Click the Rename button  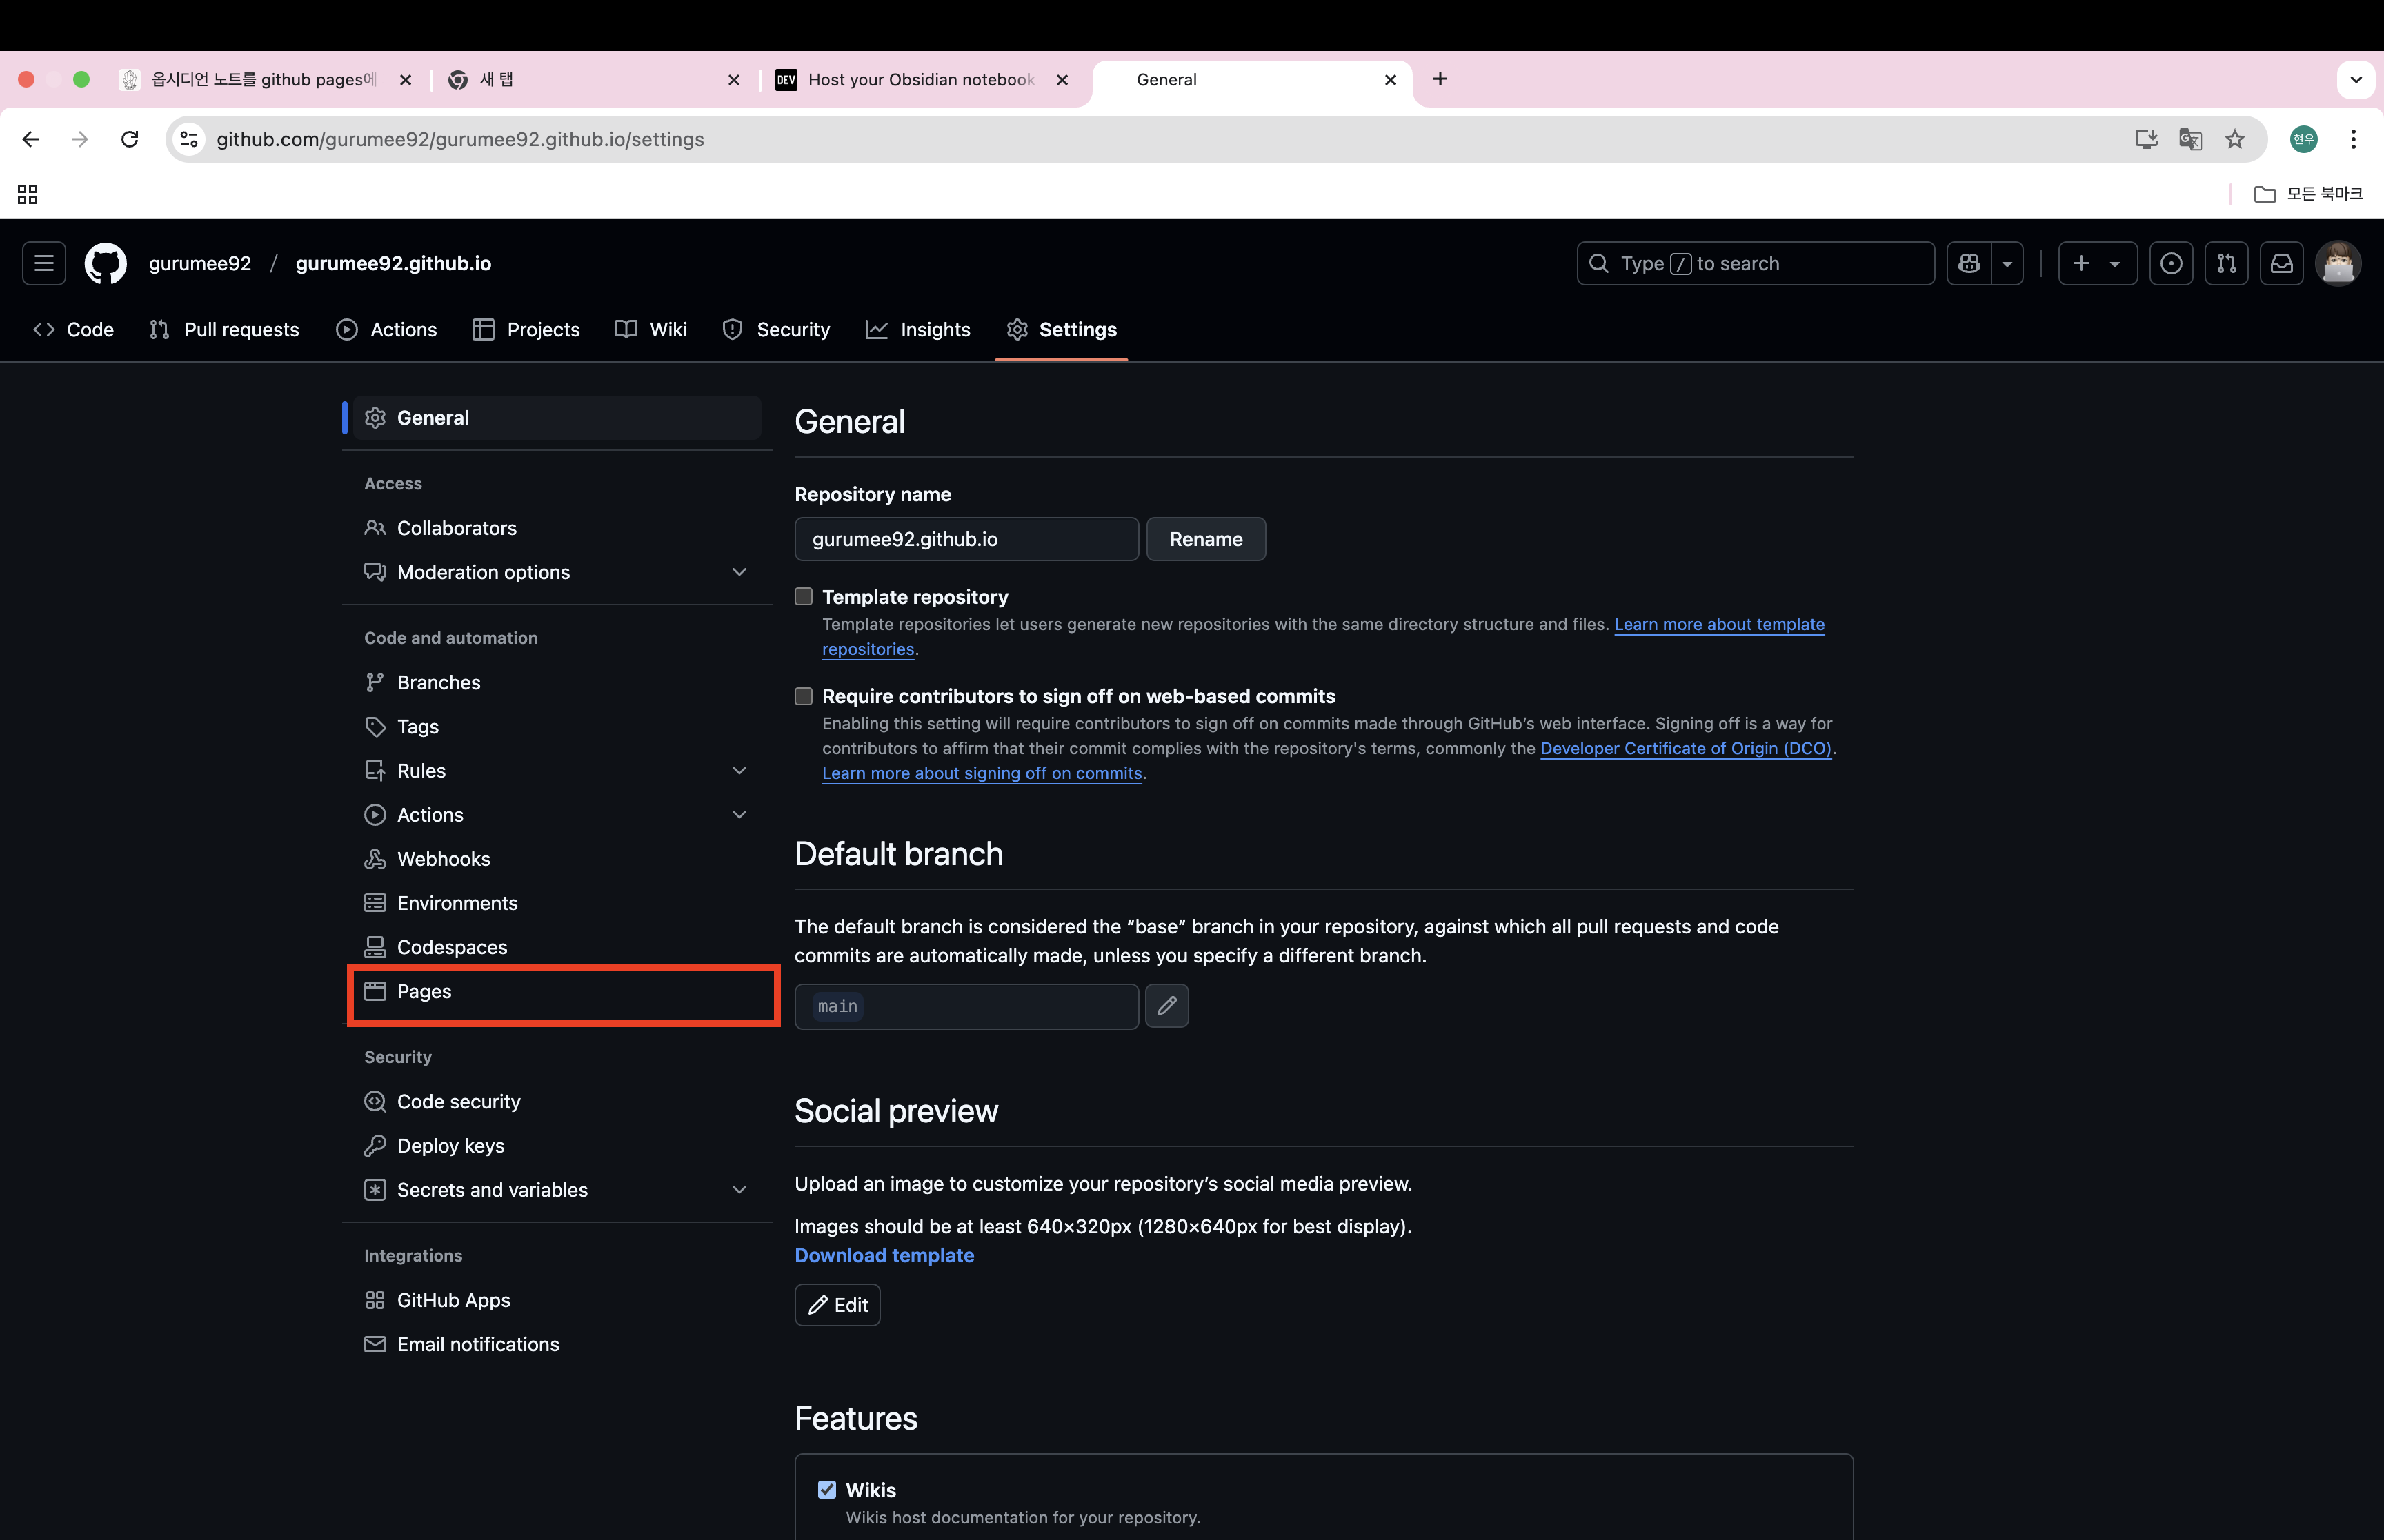click(1206, 539)
